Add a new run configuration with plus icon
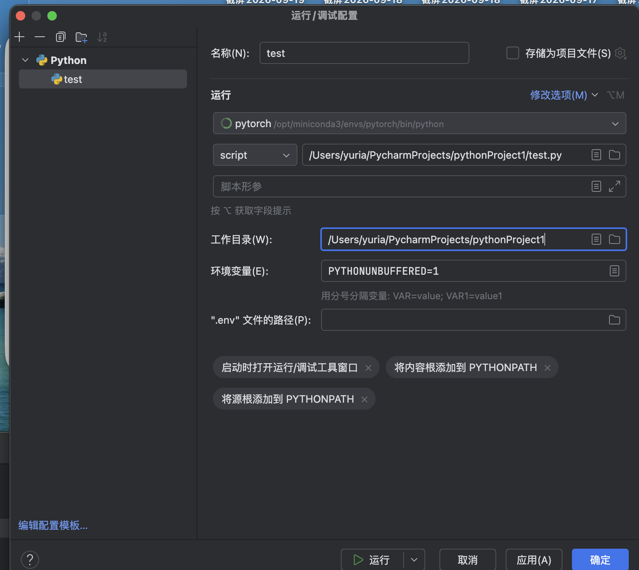The width and height of the screenshot is (639, 570). tap(19, 37)
